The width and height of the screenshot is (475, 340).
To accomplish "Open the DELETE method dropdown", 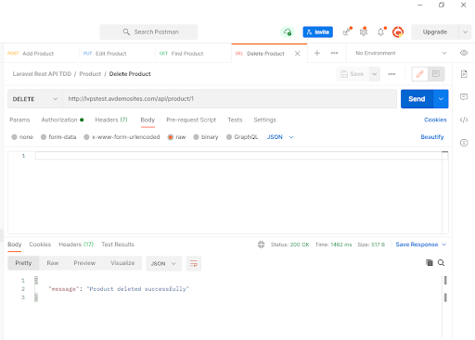I will 35,99.
